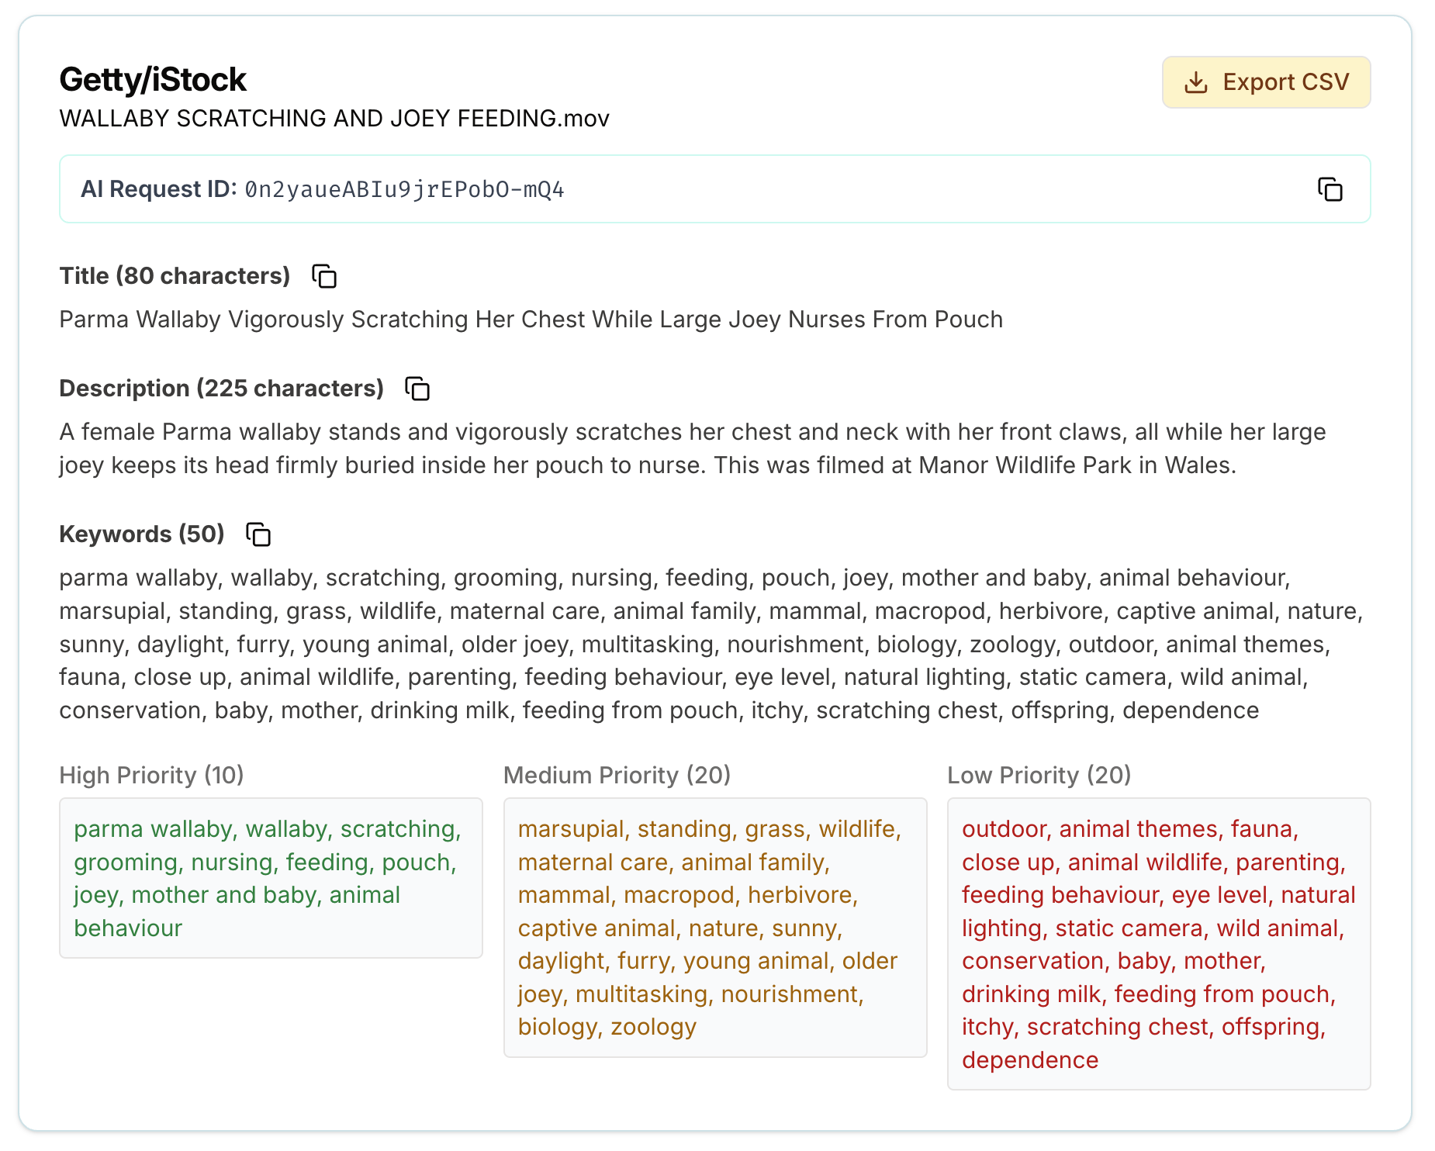Click the AI Request ID value
This screenshot has height=1151, width=1435.
coord(404,189)
